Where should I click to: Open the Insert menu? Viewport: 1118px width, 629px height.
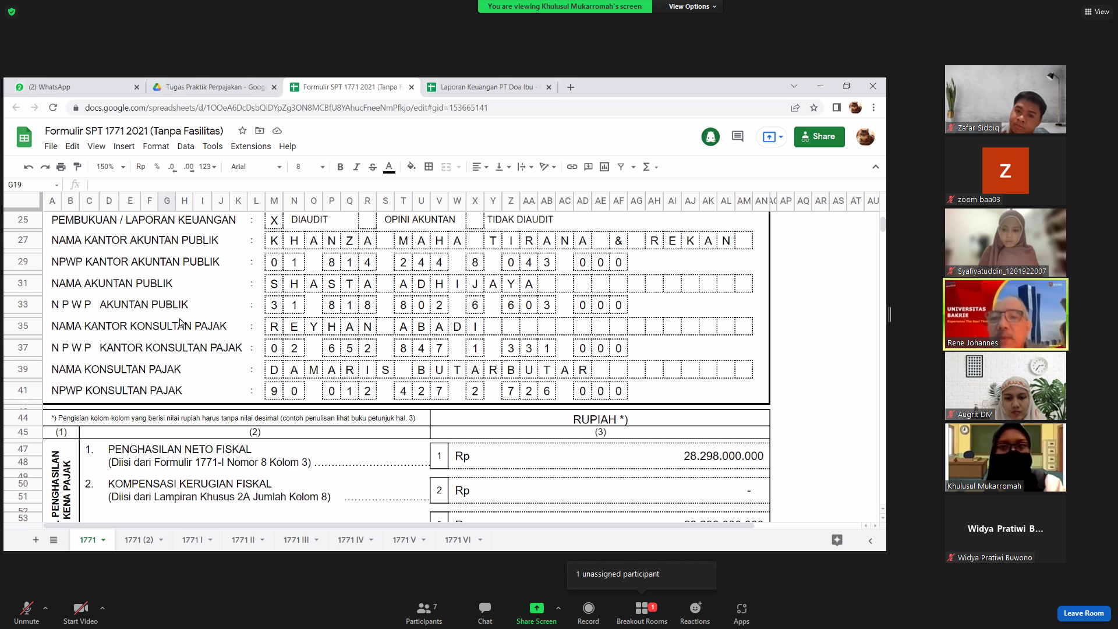pos(124,147)
